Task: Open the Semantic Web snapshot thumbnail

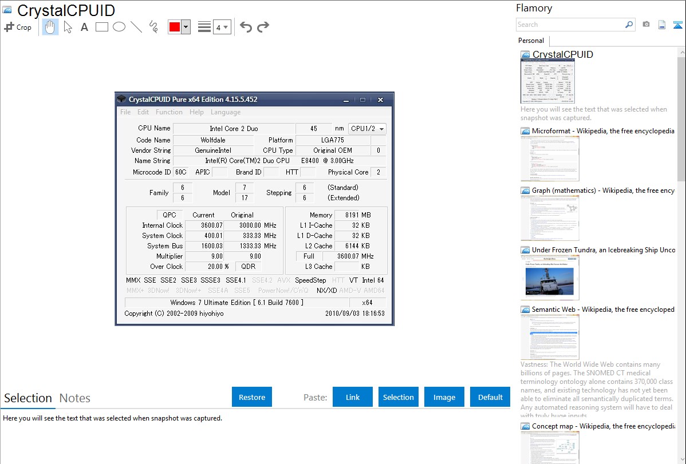Action: tap(550, 336)
